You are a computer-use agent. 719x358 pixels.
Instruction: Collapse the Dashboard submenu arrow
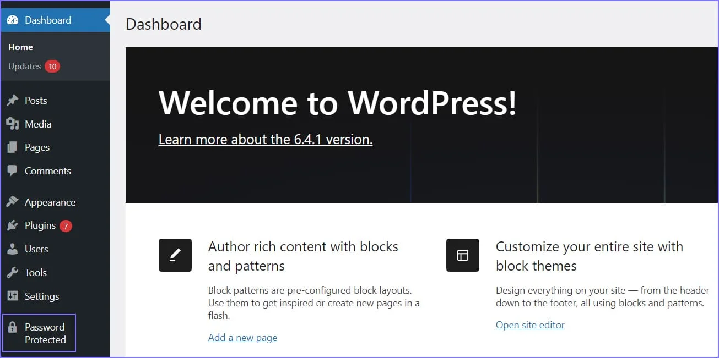click(x=104, y=20)
